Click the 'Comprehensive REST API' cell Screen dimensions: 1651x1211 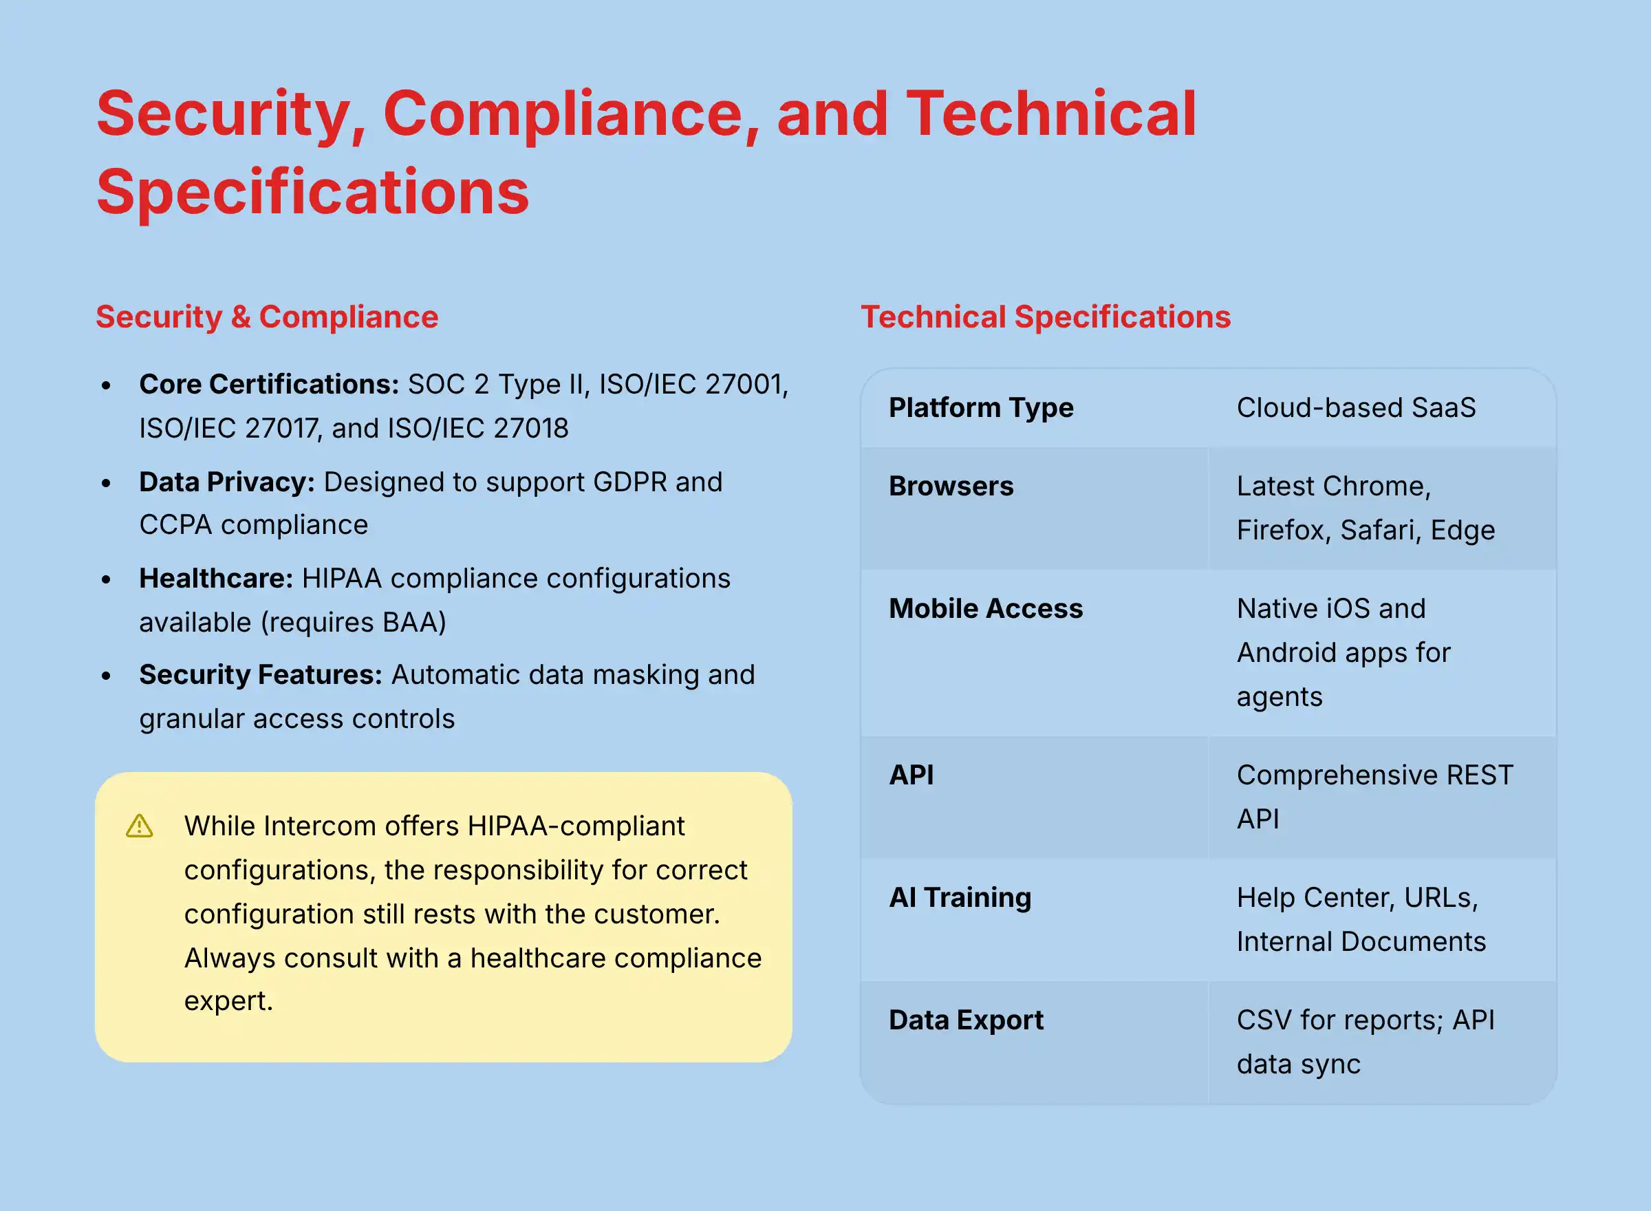pyautogui.click(x=1382, y=797)
